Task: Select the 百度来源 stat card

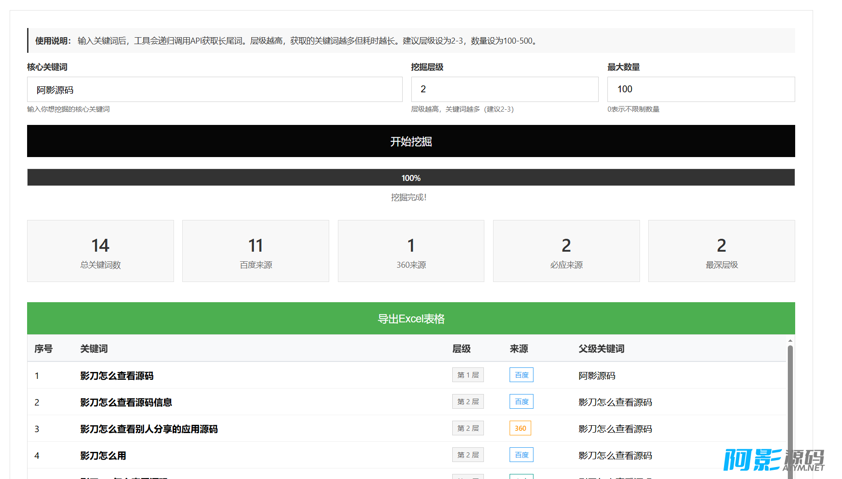Action: (x=256, y=251)
